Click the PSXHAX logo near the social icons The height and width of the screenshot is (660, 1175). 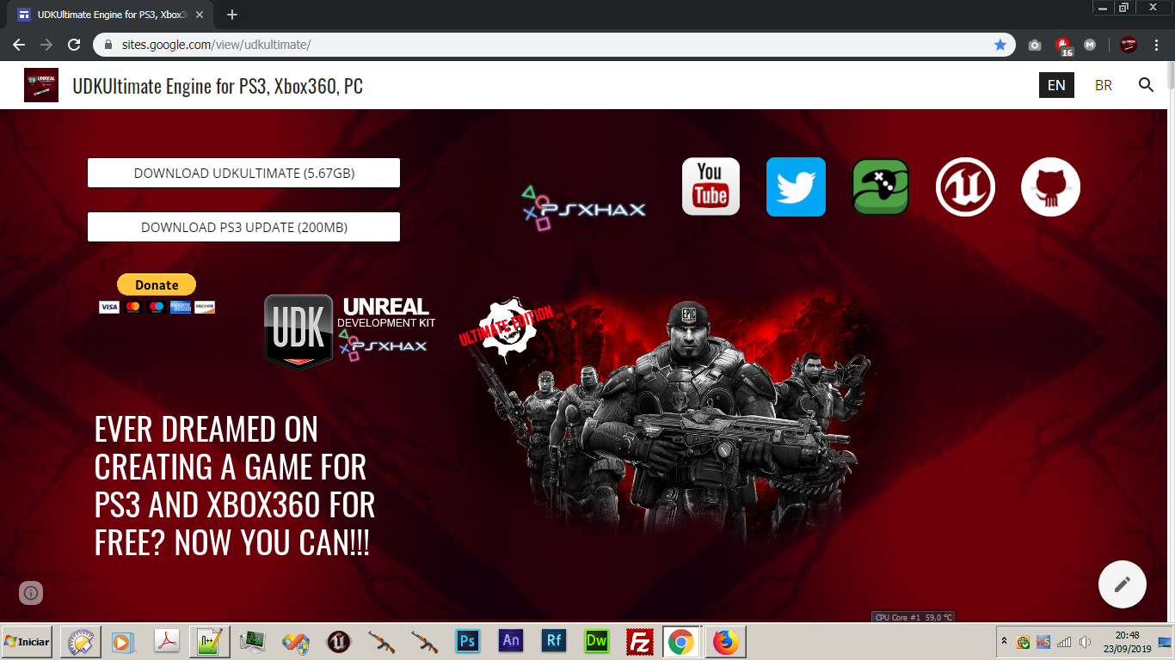point(583,207)
